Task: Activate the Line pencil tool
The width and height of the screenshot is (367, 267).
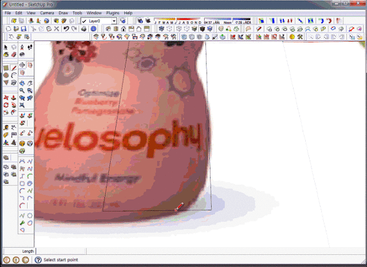Action: click(x=14, y=68)
